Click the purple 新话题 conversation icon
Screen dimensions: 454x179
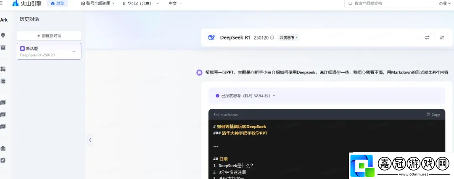click(22, 49)
